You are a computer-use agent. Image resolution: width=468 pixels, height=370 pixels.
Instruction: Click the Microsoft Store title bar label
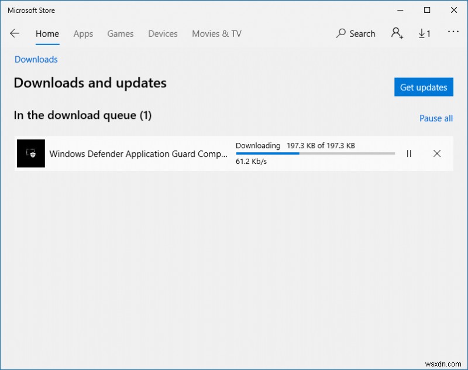[x=30, y=10]
